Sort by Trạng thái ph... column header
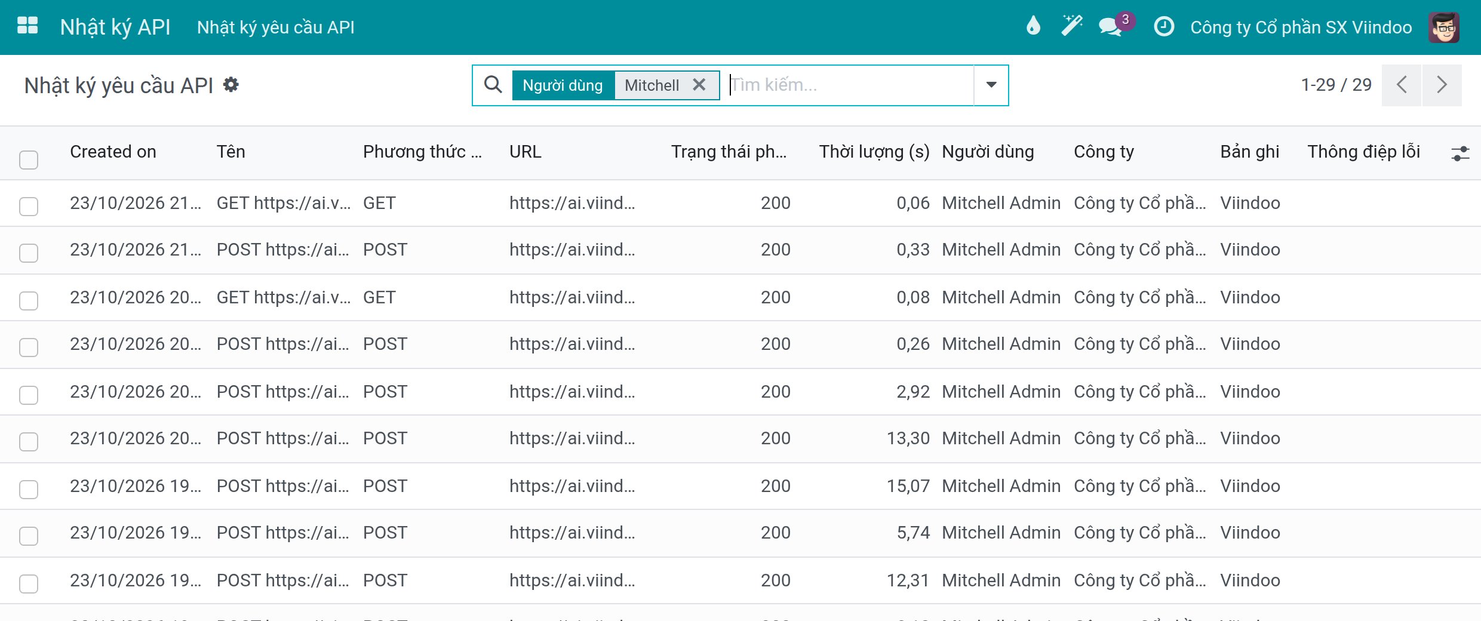This screenshot has height=621, width=1481. [729, 152]
